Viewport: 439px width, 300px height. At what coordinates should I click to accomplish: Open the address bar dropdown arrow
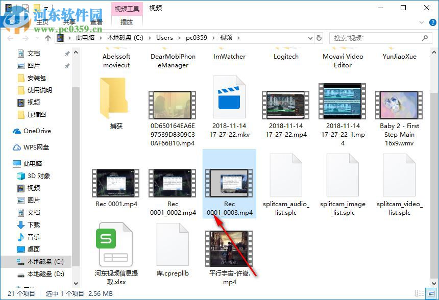[309, 37]
